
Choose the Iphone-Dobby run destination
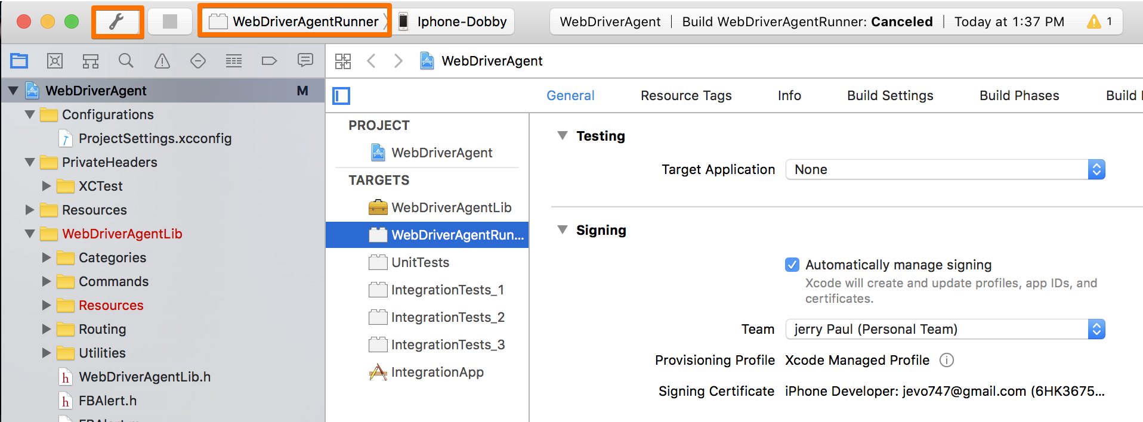tap(455, 22)
